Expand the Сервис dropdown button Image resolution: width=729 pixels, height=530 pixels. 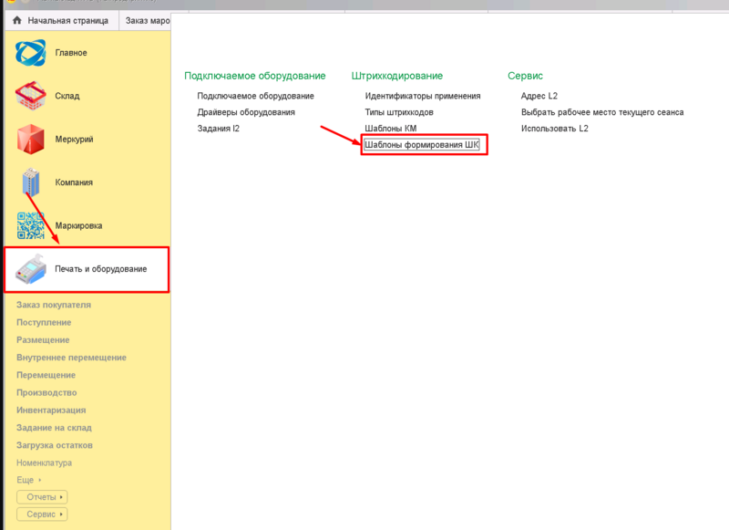tap(42, 514)
